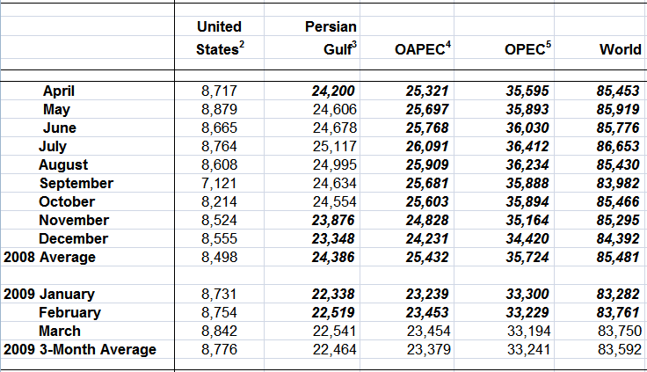Click United States value 8,717 for April
This screenshot has height=372, width=647.
pos(219,91)
